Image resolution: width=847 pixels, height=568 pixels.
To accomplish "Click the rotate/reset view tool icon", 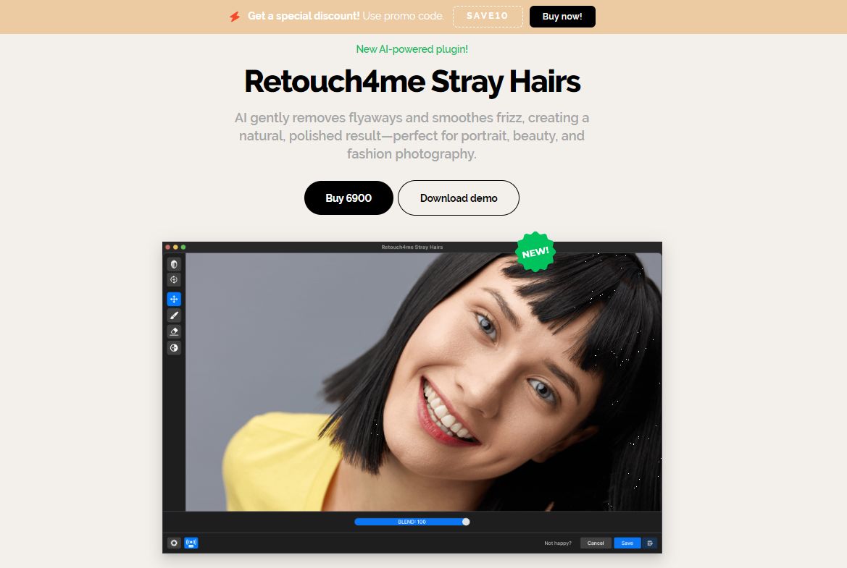I will [x=174, y=280].
